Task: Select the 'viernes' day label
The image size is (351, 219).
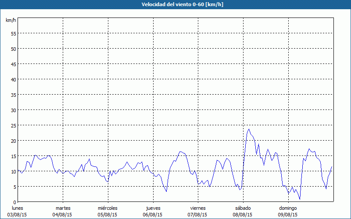Action: [x=198, y=208]
